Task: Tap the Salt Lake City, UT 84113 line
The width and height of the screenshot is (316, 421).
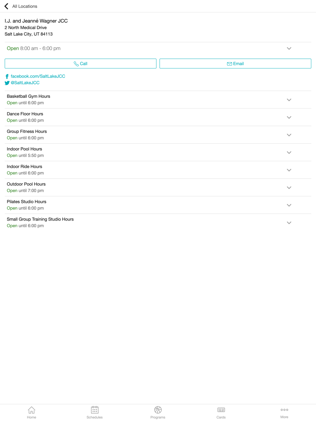Action: (28, 34)
